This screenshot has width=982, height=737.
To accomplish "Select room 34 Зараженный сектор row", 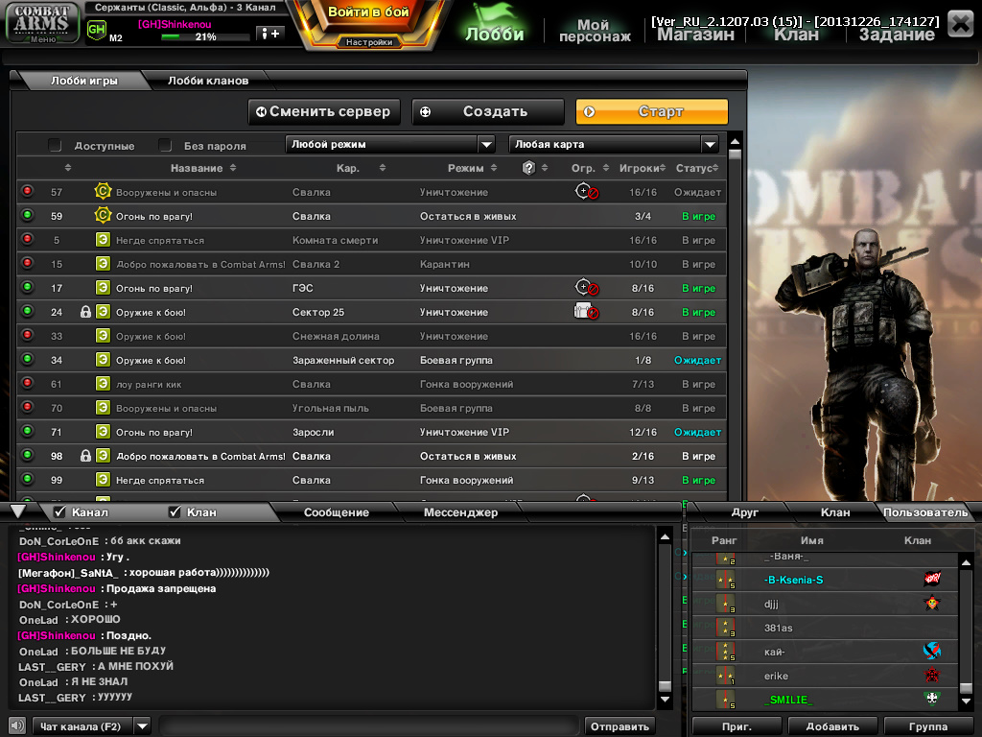I will 372,360.
